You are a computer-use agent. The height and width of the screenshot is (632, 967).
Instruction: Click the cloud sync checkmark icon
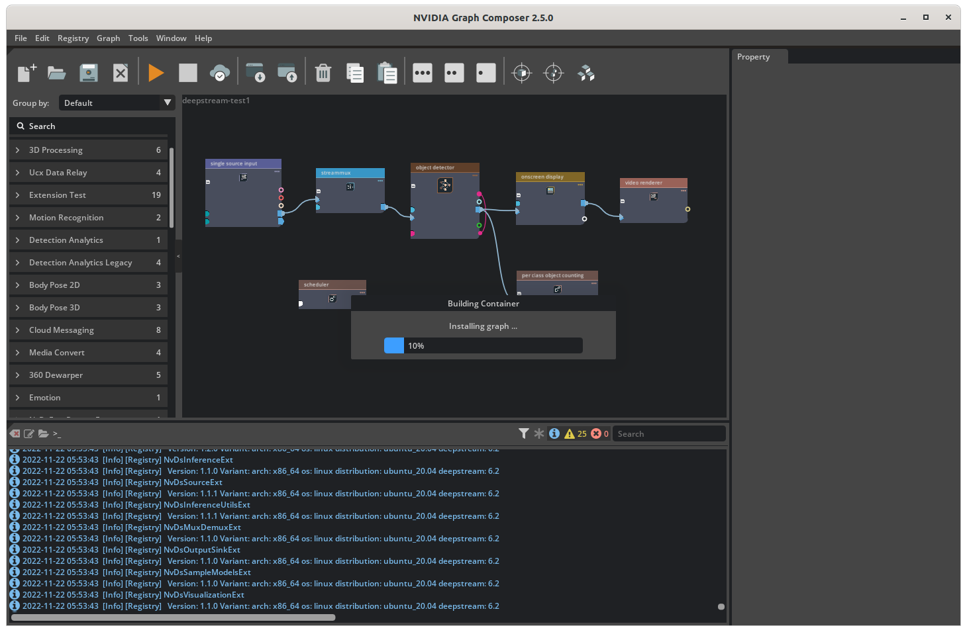(220, 73)
